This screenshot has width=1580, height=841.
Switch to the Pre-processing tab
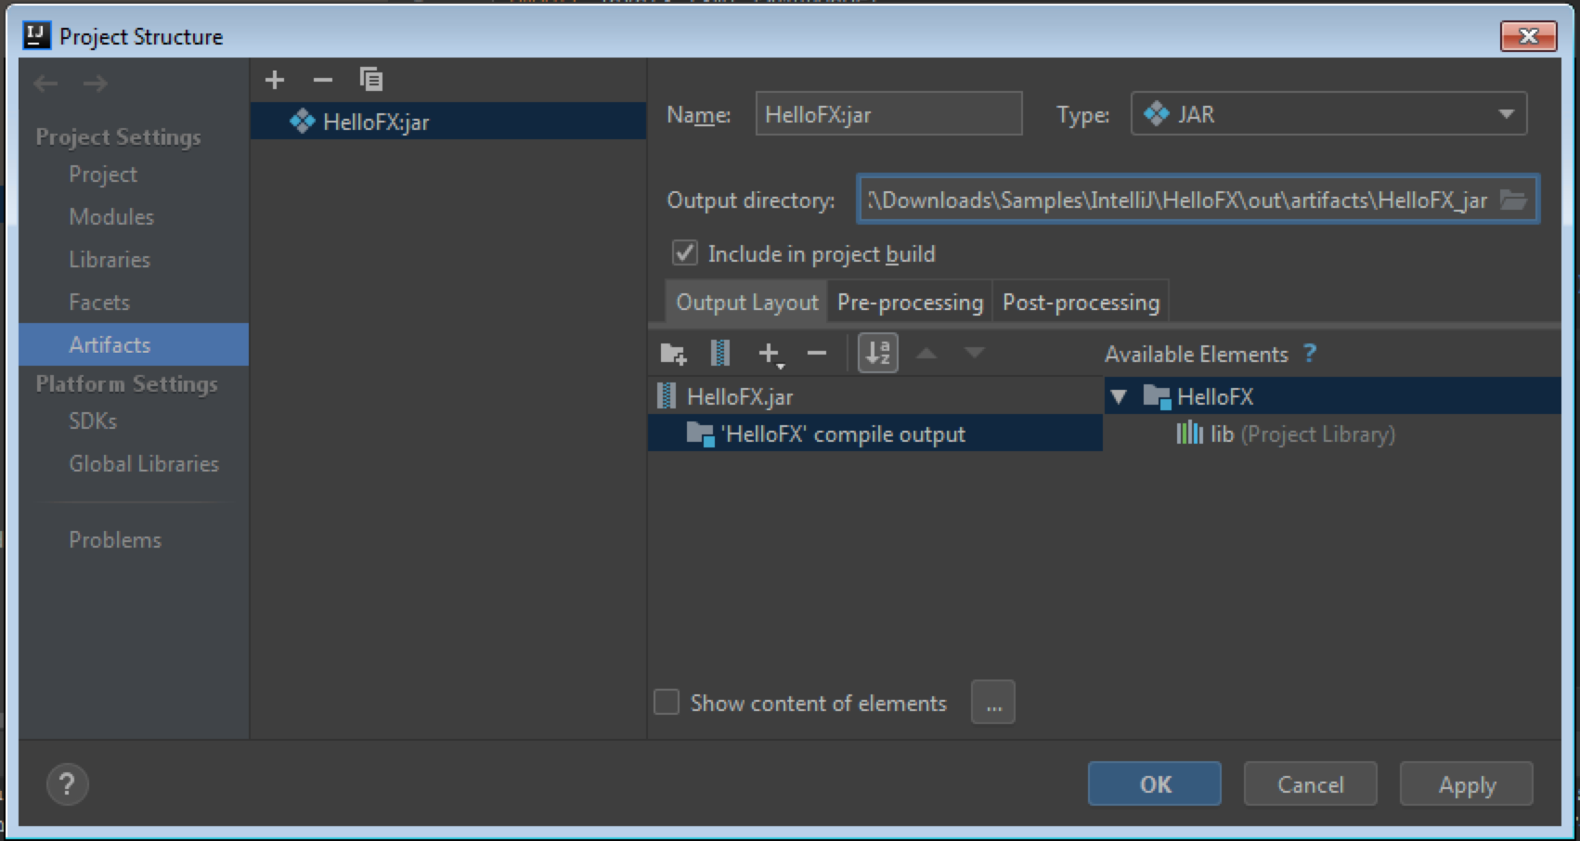(x=910, y=303)
